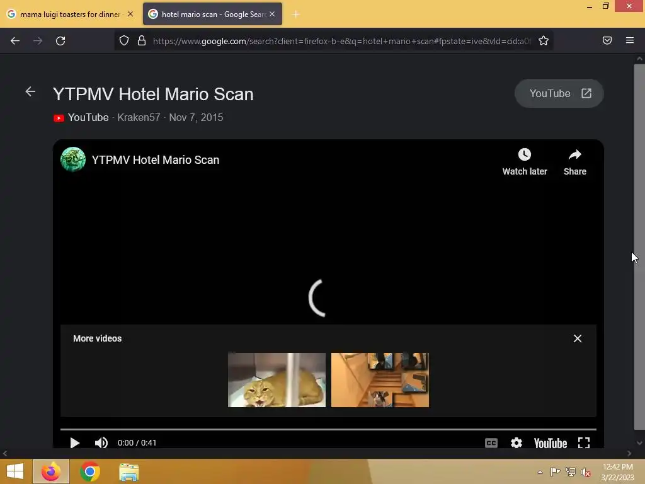This screenshot has width=645, height=484.
Task: Click the Action Center flag icon
Action: coord(556,471)
